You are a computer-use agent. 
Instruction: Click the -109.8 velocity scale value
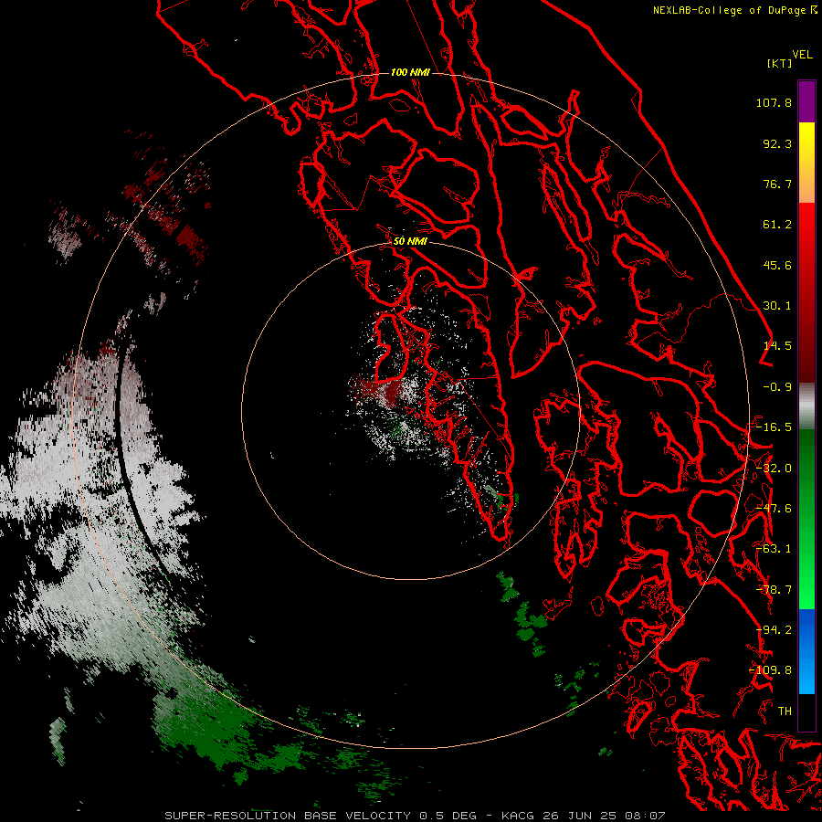coord(771,670)
